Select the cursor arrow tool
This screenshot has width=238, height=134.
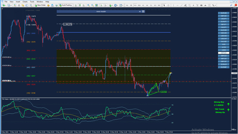pyautogui.click(x=164, y=5)
